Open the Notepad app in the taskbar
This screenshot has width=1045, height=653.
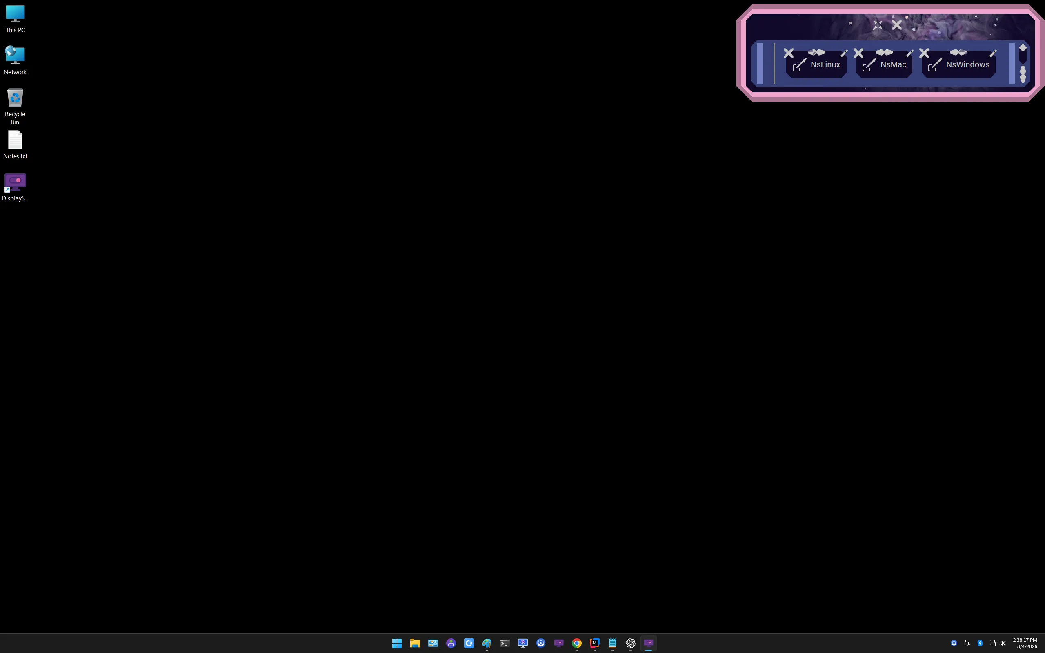[x=613, y=643]
